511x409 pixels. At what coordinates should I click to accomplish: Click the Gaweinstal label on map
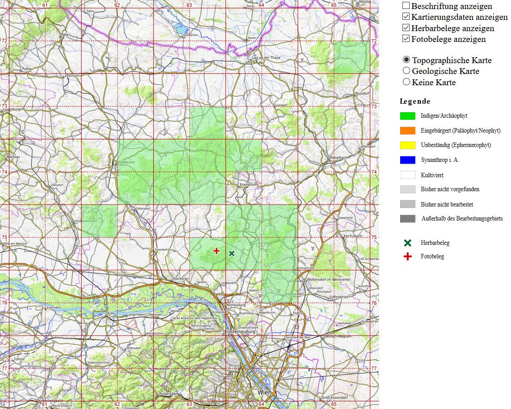tap(346, 217)
